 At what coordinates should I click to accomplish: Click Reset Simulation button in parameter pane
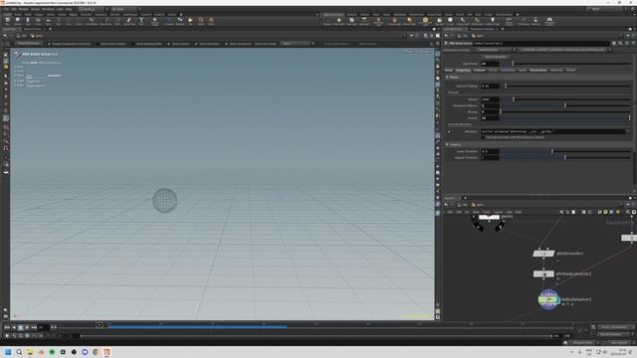coord(496,57)
